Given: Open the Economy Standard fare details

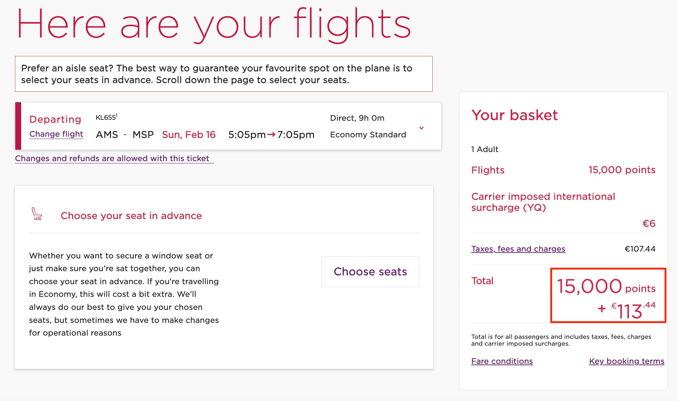Looking at the screenshot, I should pos(368,134).
